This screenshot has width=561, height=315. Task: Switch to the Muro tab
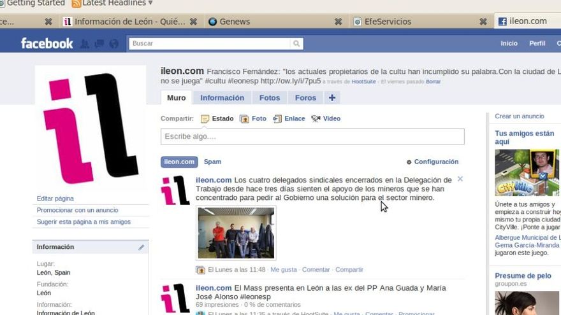pyautogui.click(x=177, y=97)
